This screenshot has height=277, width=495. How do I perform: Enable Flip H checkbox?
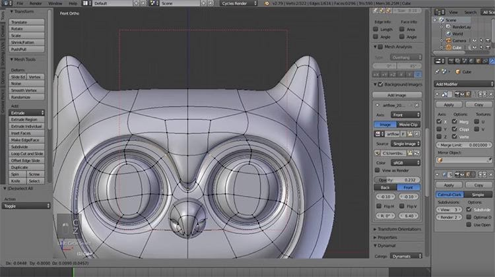pos(379,206)
